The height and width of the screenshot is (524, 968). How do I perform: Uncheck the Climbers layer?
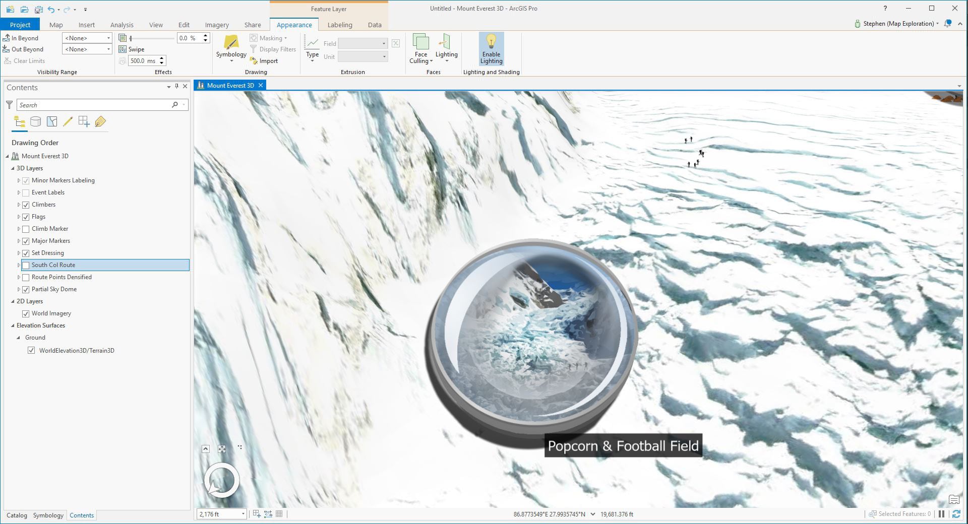[26, 205]
